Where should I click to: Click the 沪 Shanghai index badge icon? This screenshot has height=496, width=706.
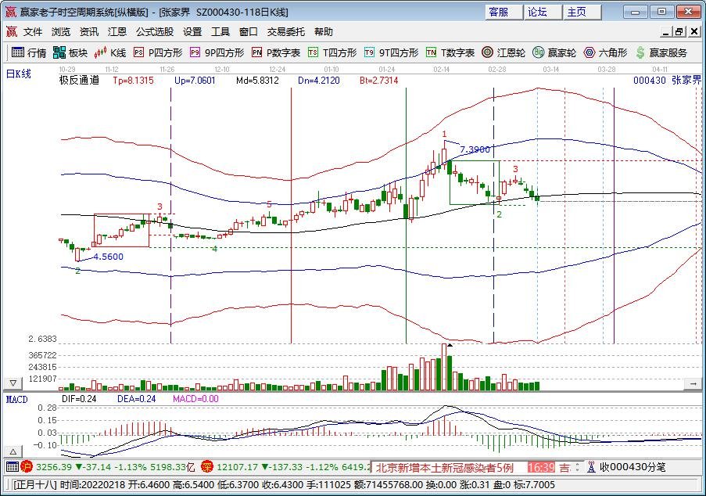click(27, 467)
